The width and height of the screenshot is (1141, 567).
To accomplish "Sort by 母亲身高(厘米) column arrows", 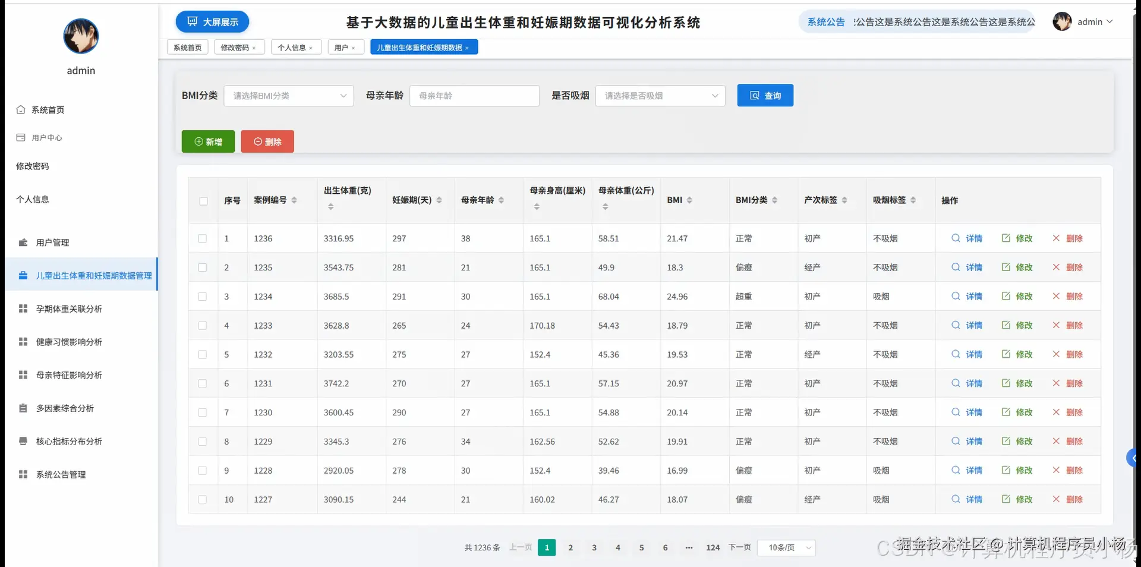I will [537, 206].
